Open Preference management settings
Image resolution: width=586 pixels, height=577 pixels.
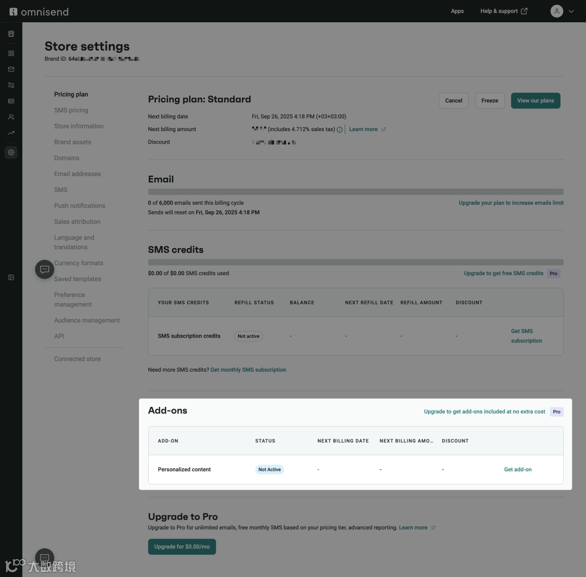pos(73,300)
